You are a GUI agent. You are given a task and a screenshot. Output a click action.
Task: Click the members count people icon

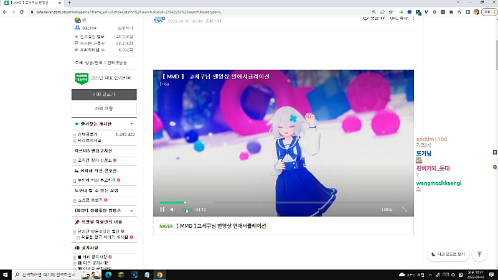(77, 28)
